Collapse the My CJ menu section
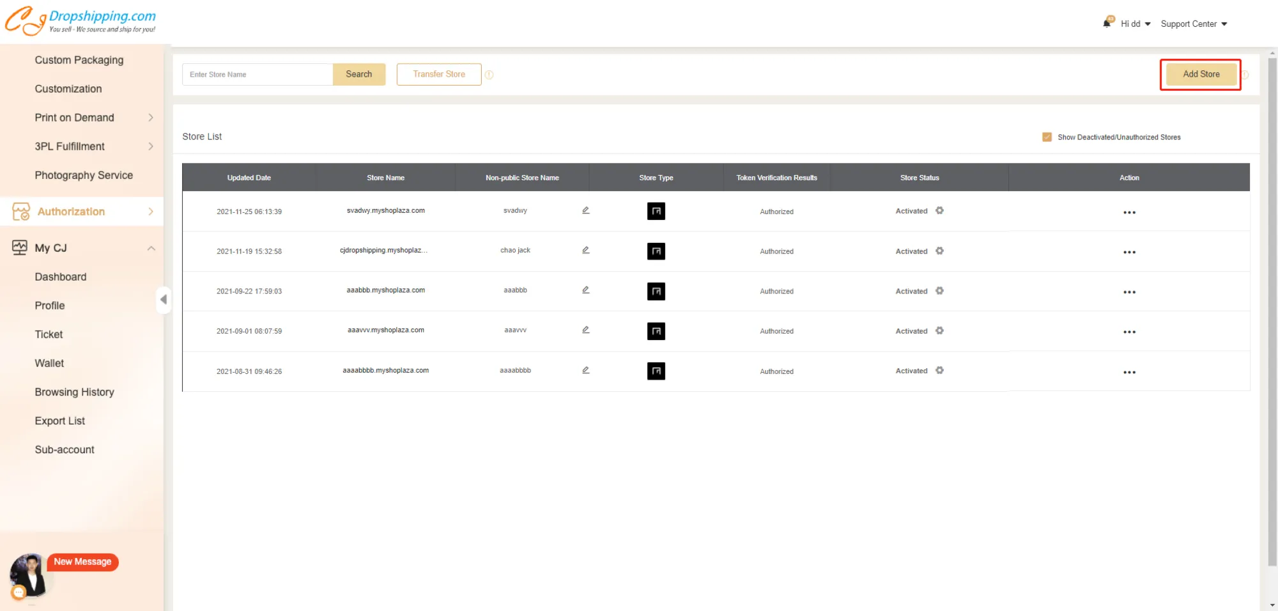Image resolution: width=1278 pixels, height=611 pixels. [x=151, y=248]
